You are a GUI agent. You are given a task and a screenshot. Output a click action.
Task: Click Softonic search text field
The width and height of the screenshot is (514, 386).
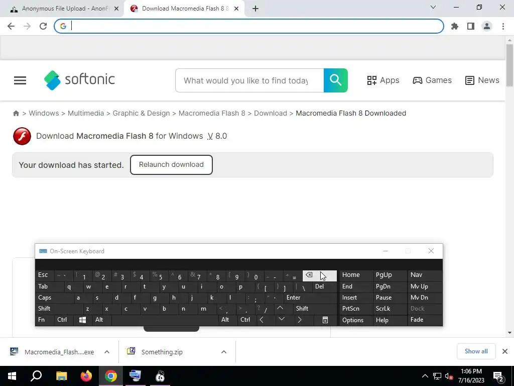249,80
